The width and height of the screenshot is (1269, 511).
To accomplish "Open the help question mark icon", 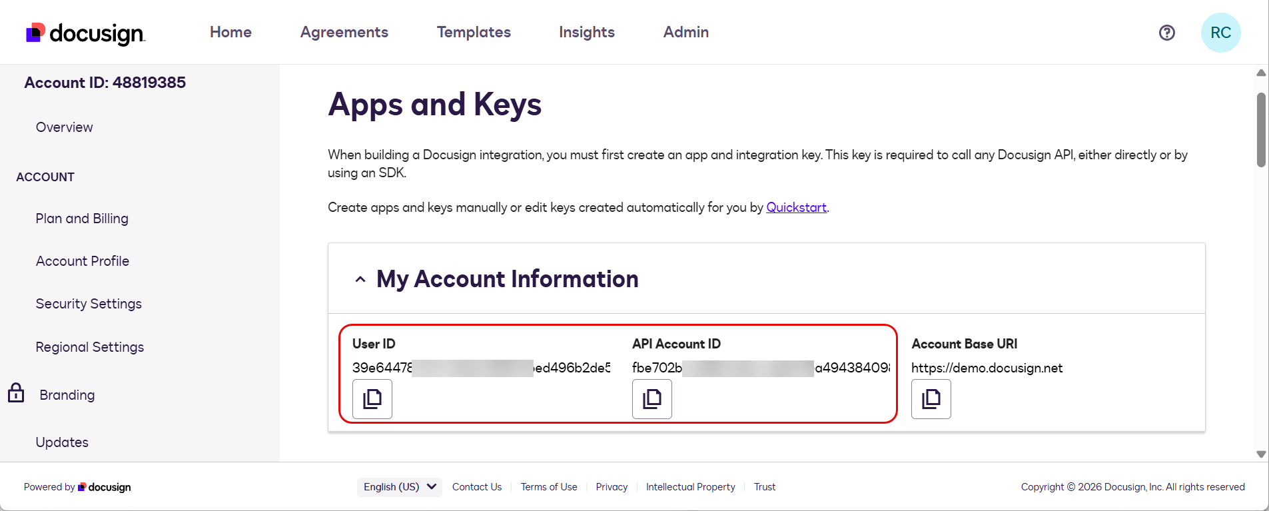I will point(1166,33).
